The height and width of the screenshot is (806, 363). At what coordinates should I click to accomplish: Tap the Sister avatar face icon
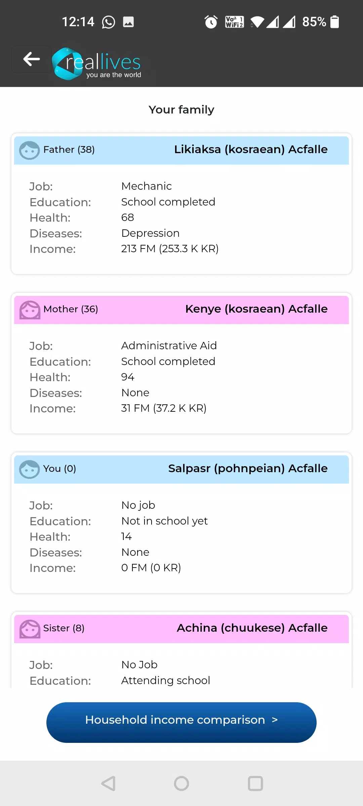point(30,629)
